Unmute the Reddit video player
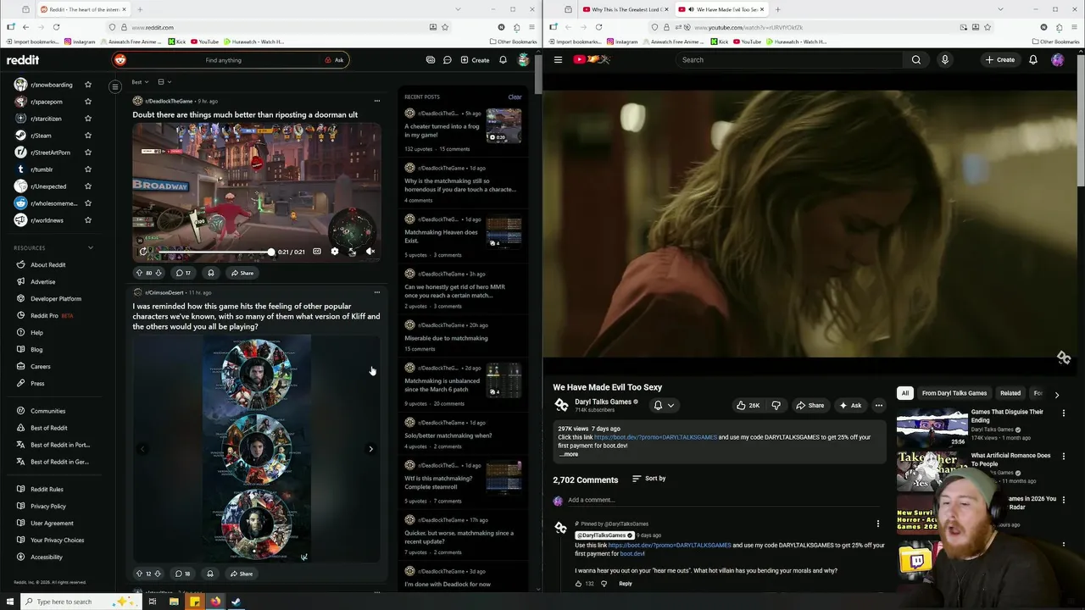 click(370, 252)
